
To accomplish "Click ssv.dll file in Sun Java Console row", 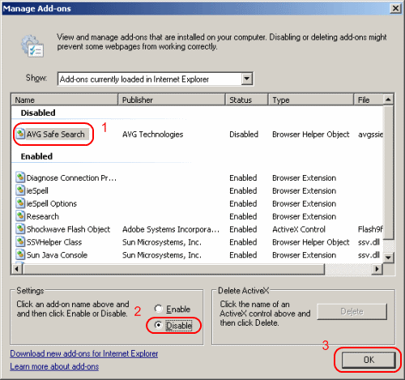I will (369, 255).
